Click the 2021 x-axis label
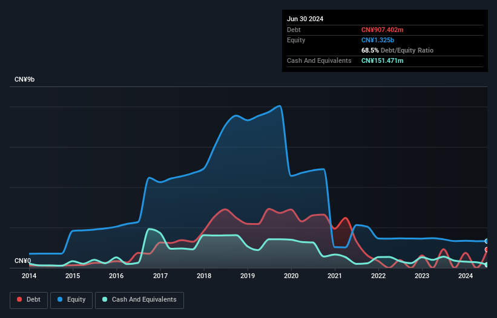The width and height of the screenshot is (497, 318). [x=335, y=276]
